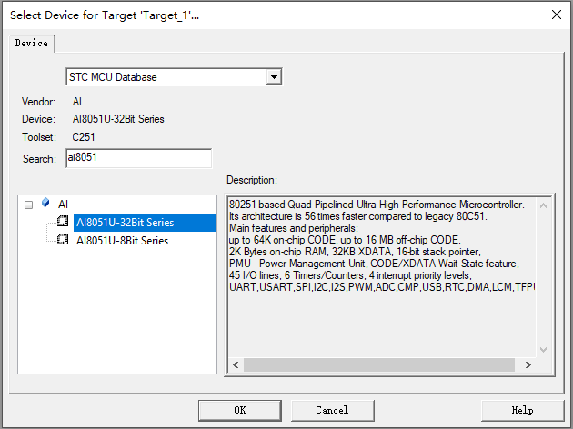Close the Select Device dialog window

pyautogui.click(x=557, y=15)
